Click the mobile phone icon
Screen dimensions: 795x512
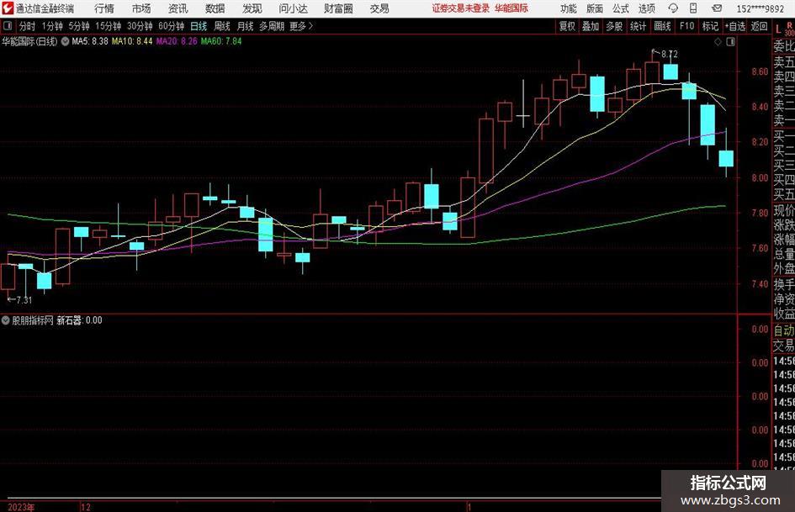pos(693,8)
